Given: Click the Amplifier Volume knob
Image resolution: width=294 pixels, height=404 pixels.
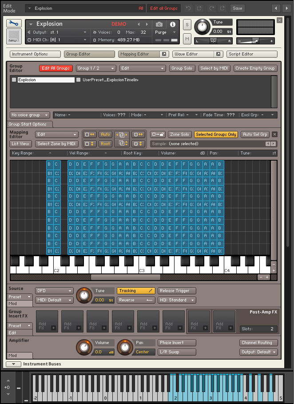Looking at the screenshot, I should 84,347.
